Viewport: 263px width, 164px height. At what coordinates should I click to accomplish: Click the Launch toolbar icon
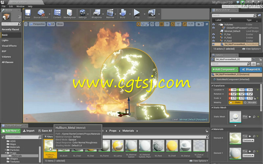(x=152, y=14)
